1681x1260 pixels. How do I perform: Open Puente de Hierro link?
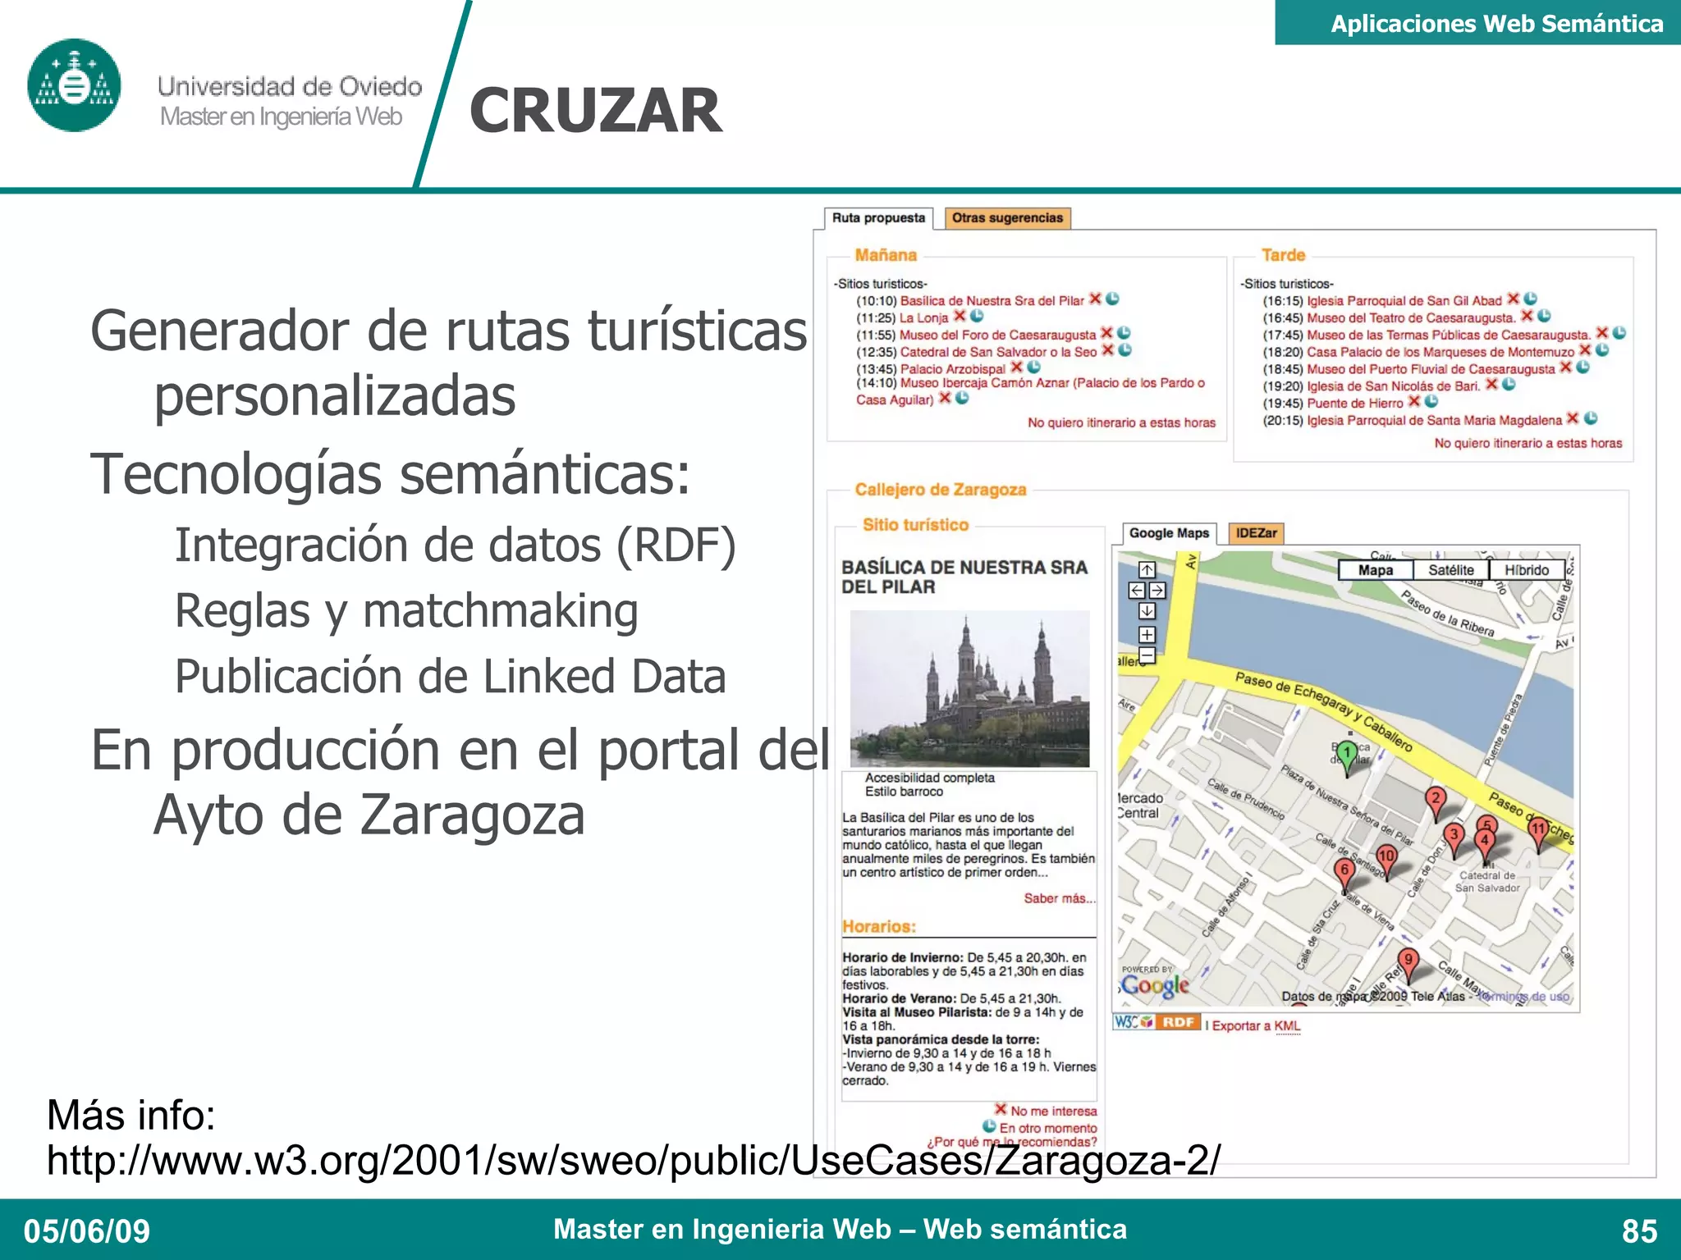tap(1354, 404)
